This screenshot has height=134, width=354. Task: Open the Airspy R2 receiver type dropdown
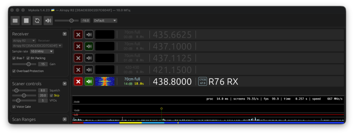(x=24, y=40)
